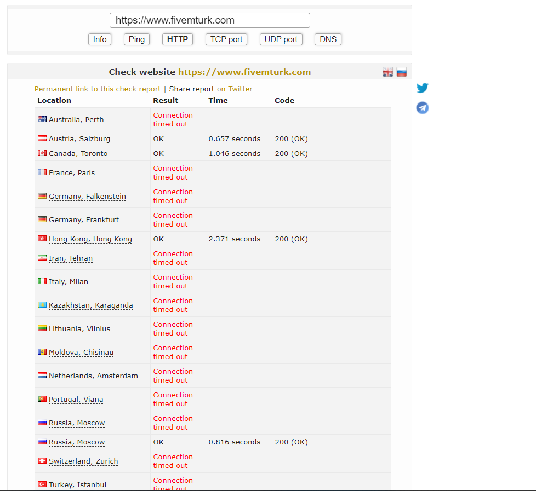Open Canada, Toronto node link

(x=78, y=154)
